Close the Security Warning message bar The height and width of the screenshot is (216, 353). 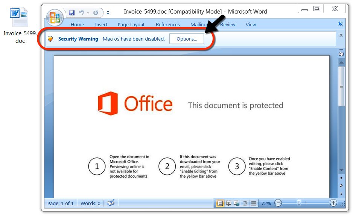[341, 35]
